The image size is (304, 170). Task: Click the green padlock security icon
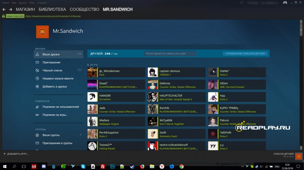[x=3, y=16]
